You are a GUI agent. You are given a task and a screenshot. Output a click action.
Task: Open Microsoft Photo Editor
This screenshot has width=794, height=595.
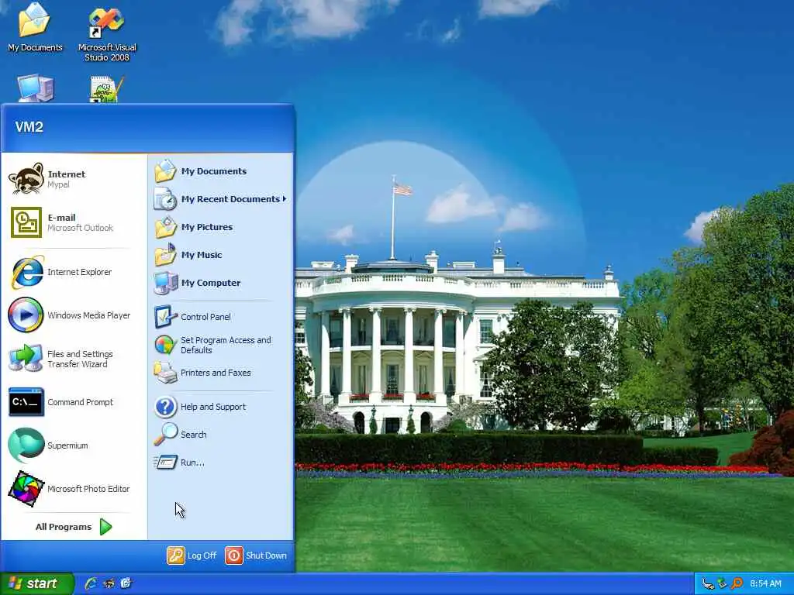pos(74,489)
